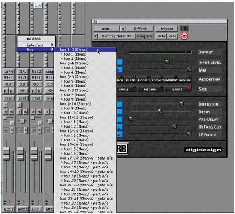
Task: Click the insert position a button
Action: [123, 29]
